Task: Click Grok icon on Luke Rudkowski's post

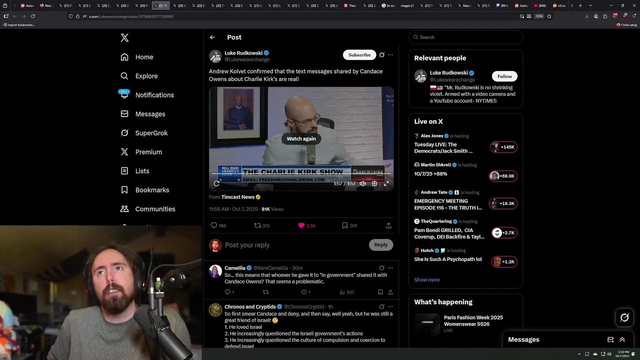Action: [x=382, y=55]
